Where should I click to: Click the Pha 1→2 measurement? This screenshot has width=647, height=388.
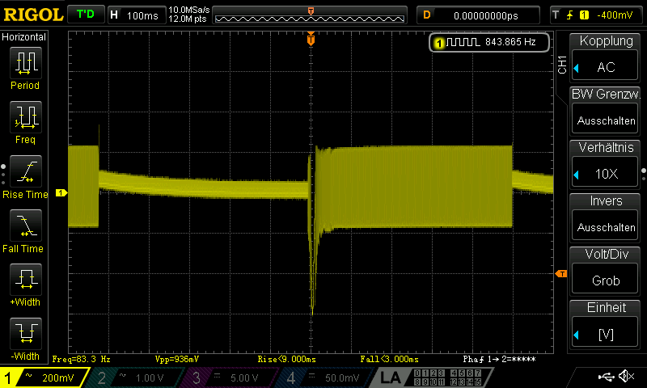coord(499,359)
